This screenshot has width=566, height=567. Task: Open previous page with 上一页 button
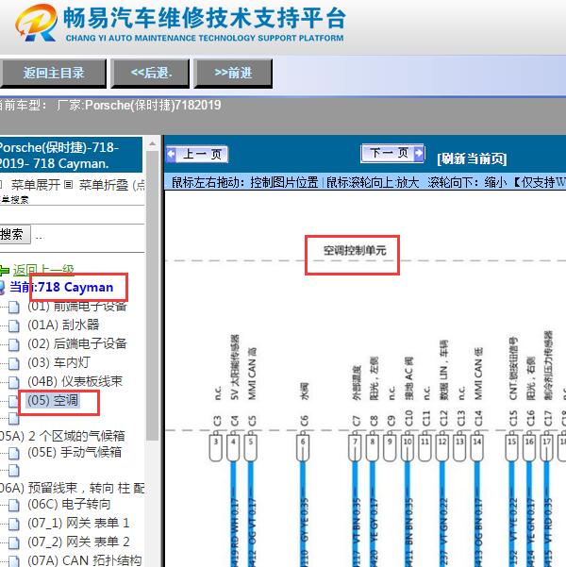[197, 155]
